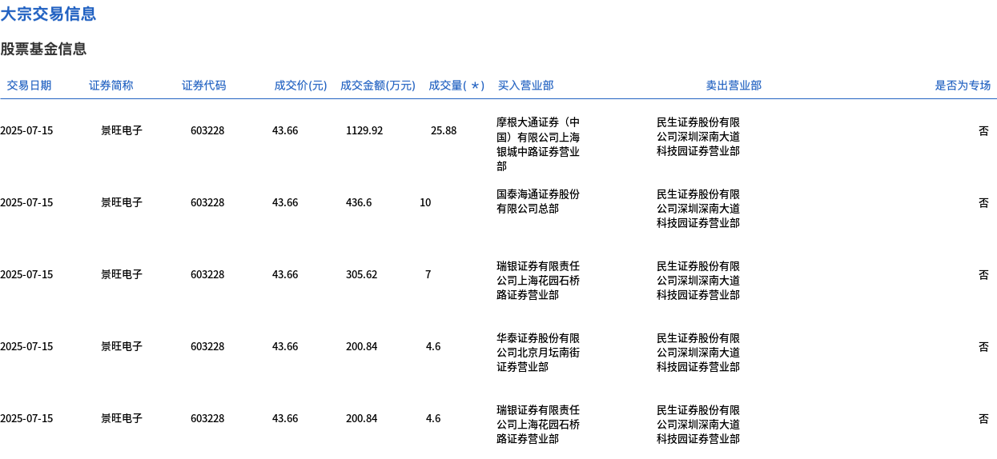Select the volume cell 25.88
Viewport: 997px width, 459px height.
pos(444,130)
